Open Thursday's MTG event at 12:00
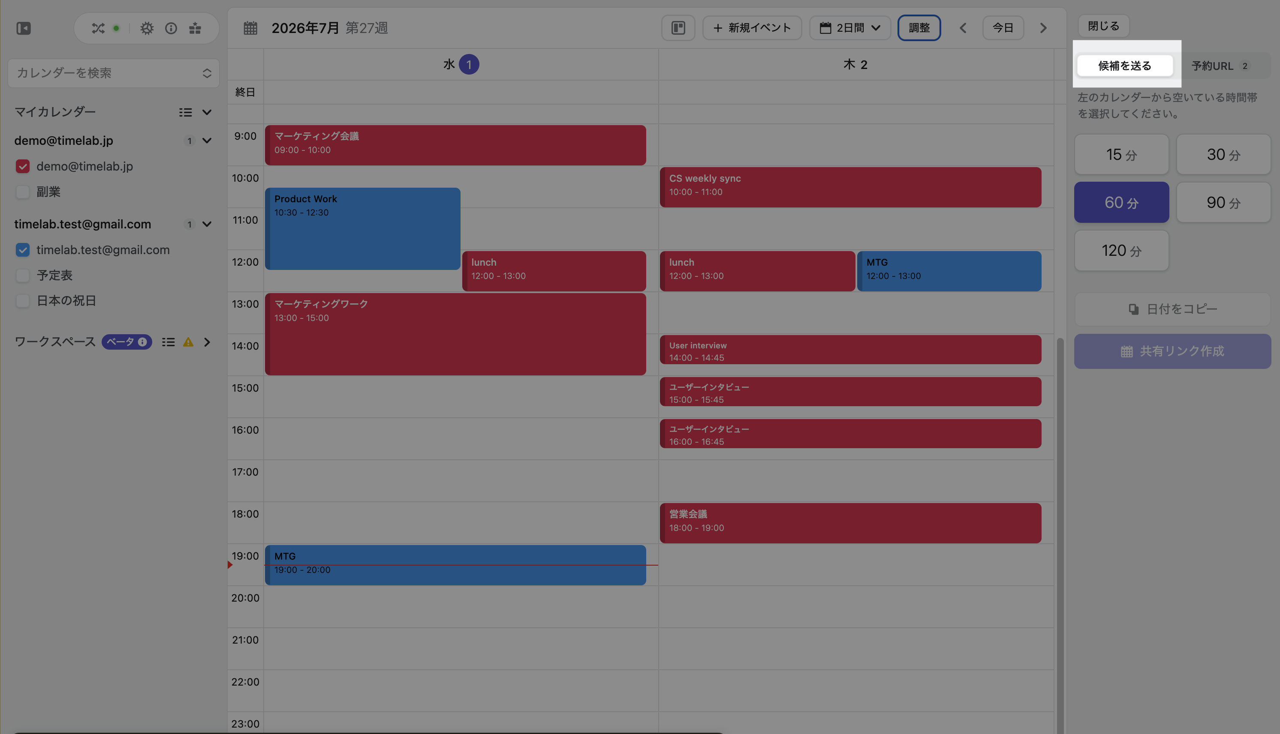Image resolution: width=1280 pixels, height=734 pixels. click(949, 271)
